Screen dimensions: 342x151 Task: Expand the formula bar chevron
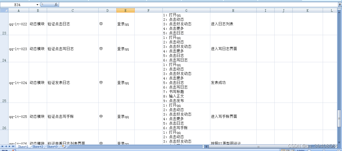(x=340, y=5)
